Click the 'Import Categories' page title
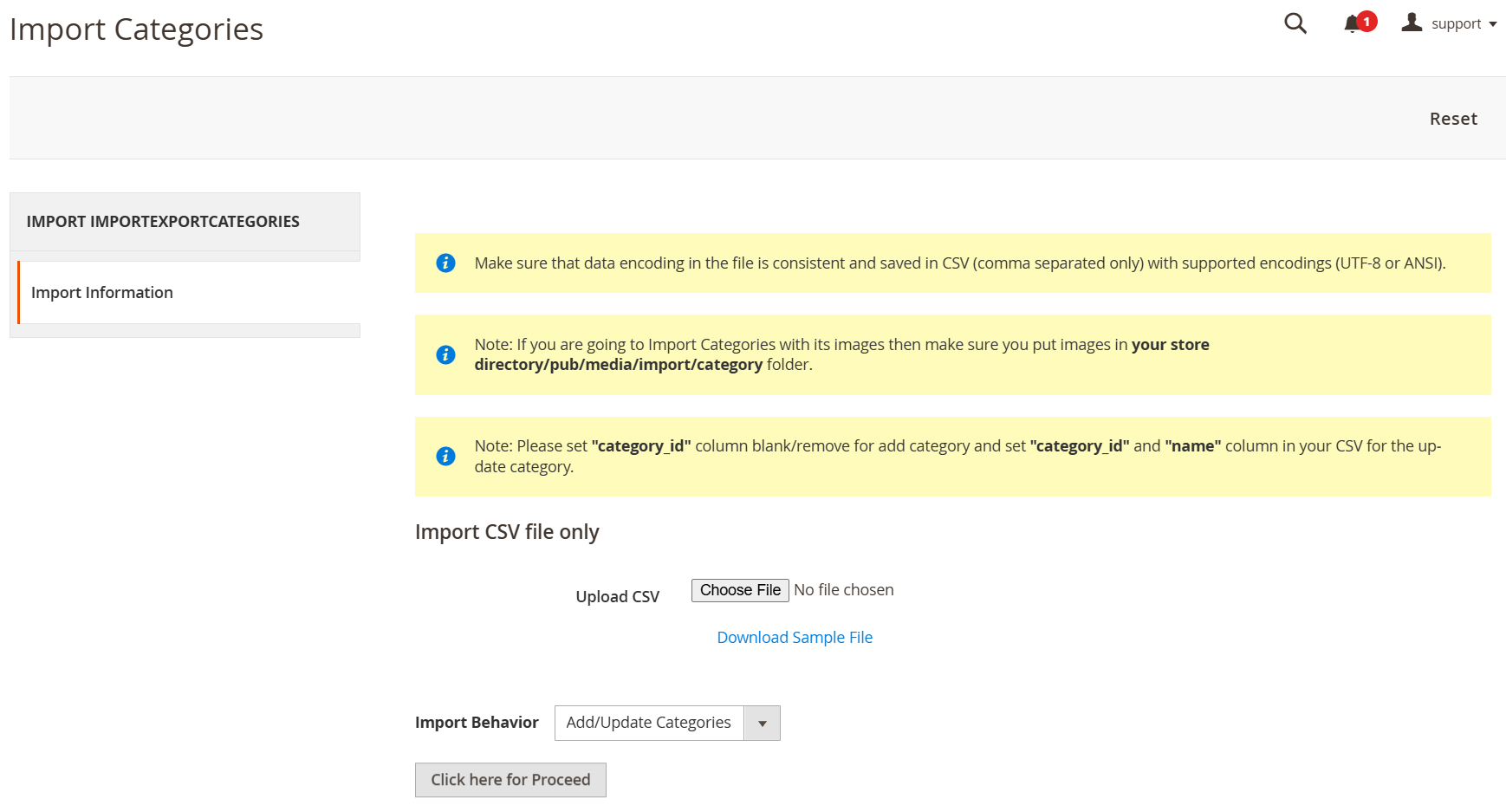Image resolution: width=1506 pixels, height=805 pixels. pyautogui.click(x=136, y=29)
